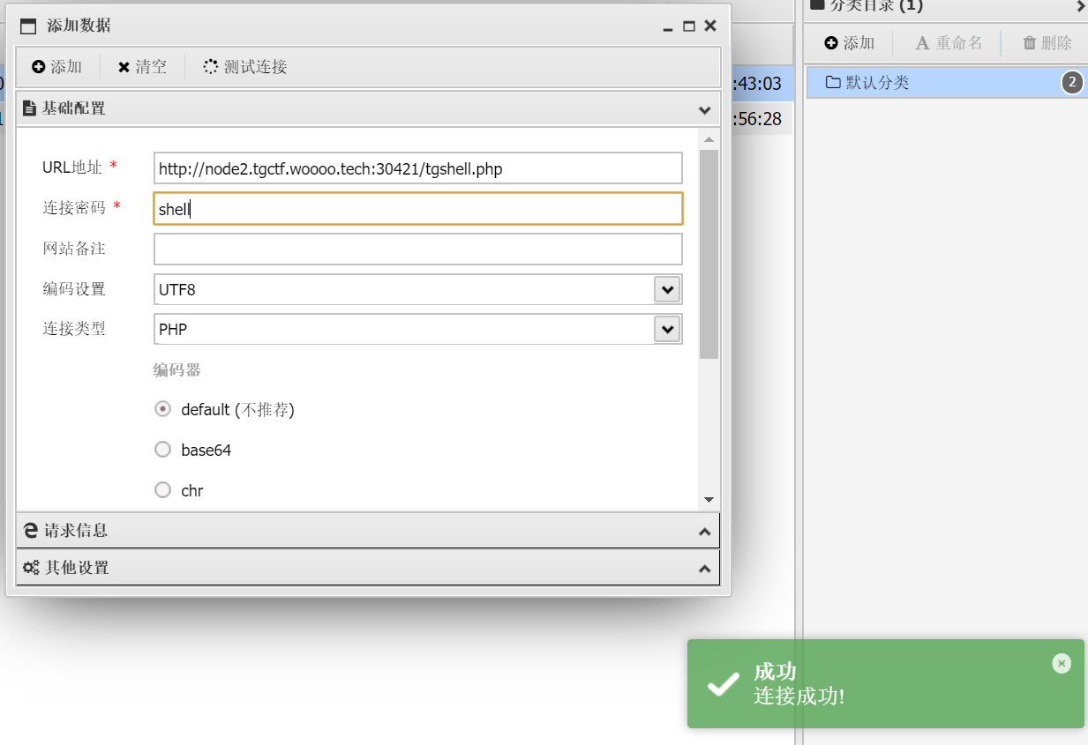Screen dimensions: 1088x745
Task: Click the 连接类型 PHP combo box field
Action: coord(417,330)
